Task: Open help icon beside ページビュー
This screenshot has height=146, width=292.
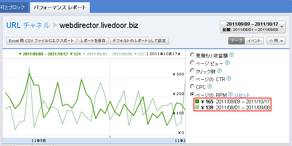Action: (x=227, y=63)
